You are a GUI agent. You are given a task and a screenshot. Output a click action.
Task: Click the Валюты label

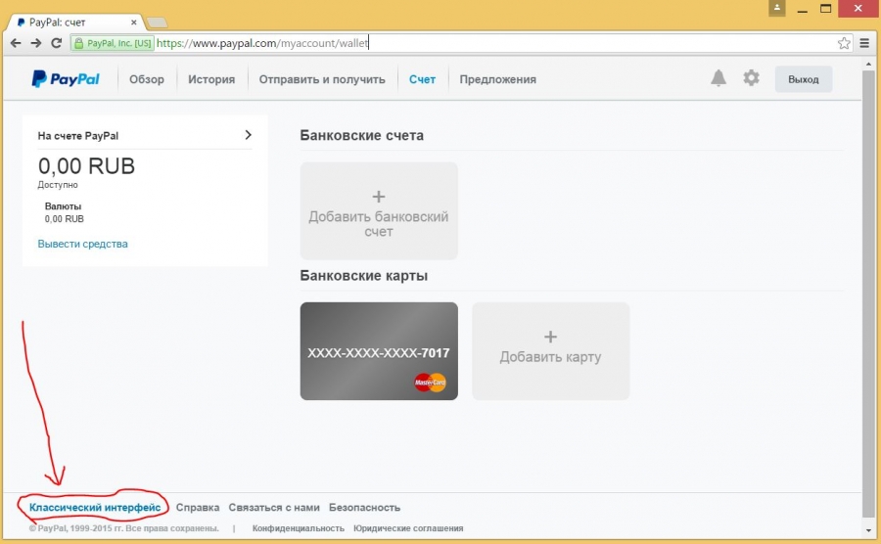click(x=63, y=206)
